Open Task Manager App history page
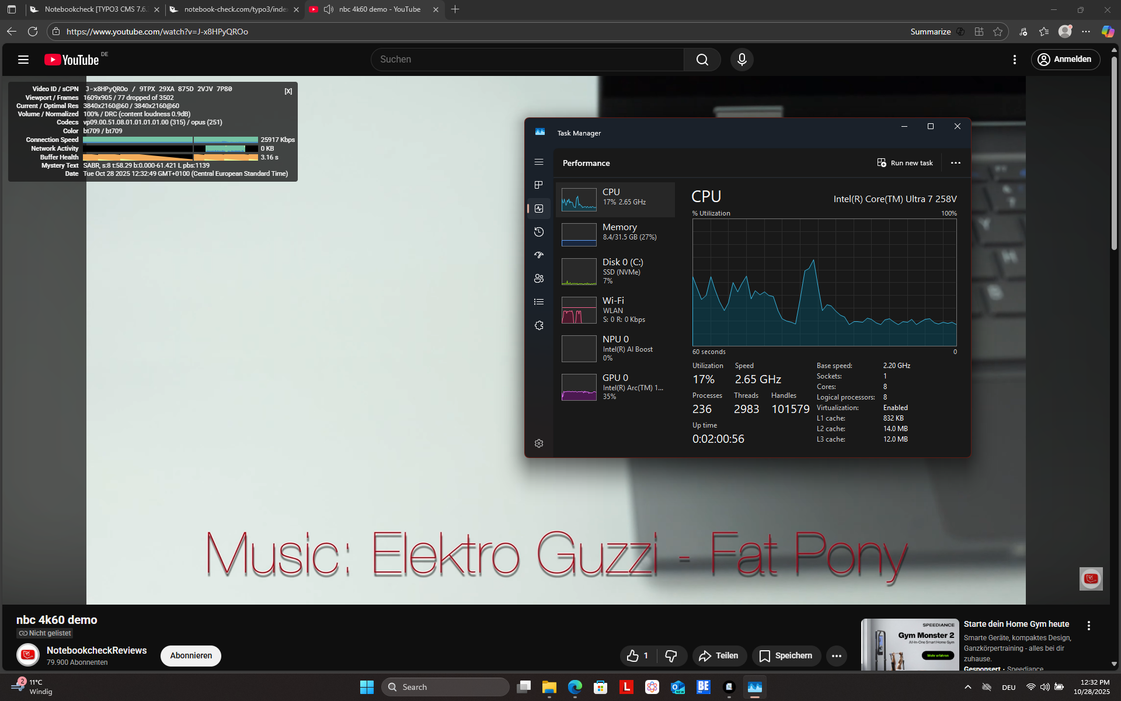Viewport: 1121px width, 701px height. point(539,232)
